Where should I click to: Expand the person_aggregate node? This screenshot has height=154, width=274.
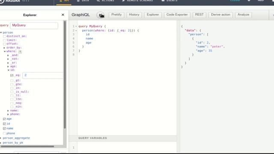pyautogui.click(x=1, y=138)
